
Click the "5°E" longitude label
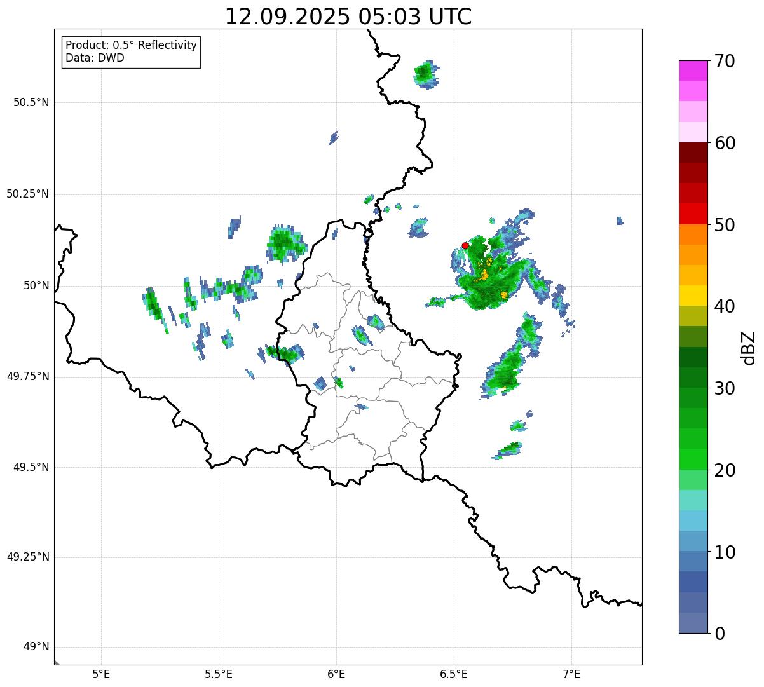coord(101,674)
